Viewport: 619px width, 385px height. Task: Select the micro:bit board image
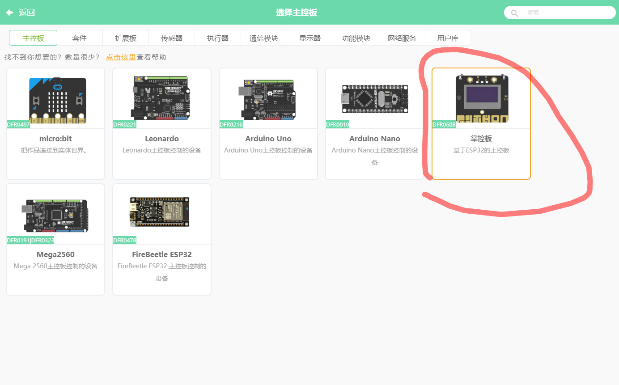[57, 100]
